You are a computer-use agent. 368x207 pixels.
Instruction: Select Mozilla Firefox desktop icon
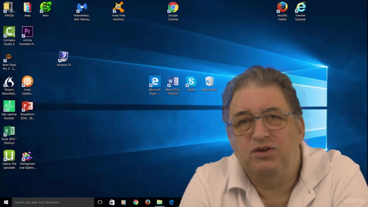[282, 11]
